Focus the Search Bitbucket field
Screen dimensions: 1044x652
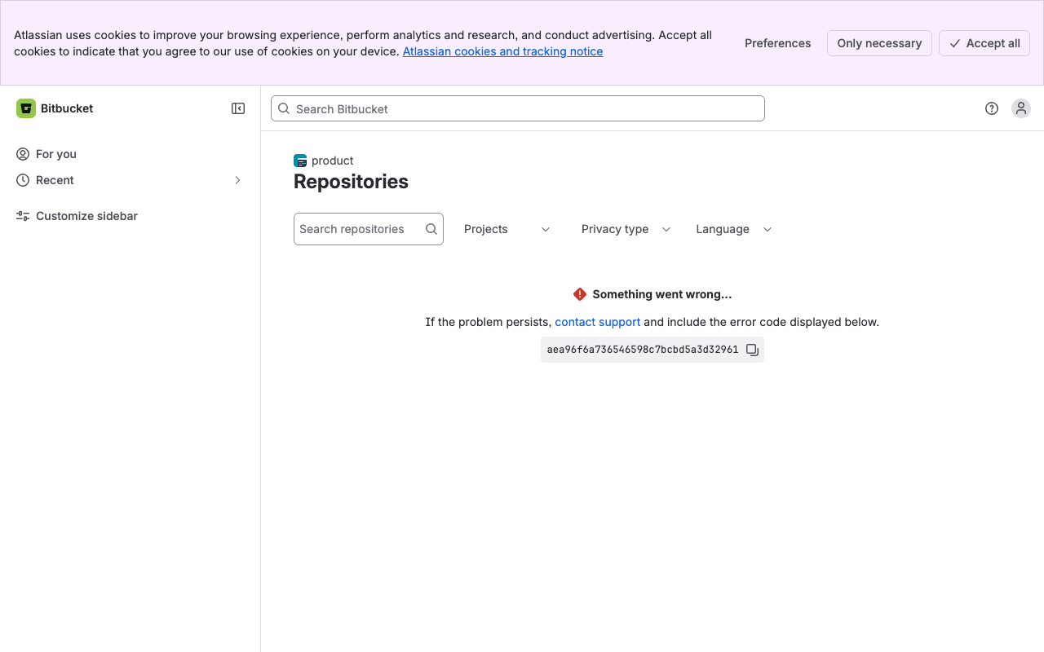518,108
